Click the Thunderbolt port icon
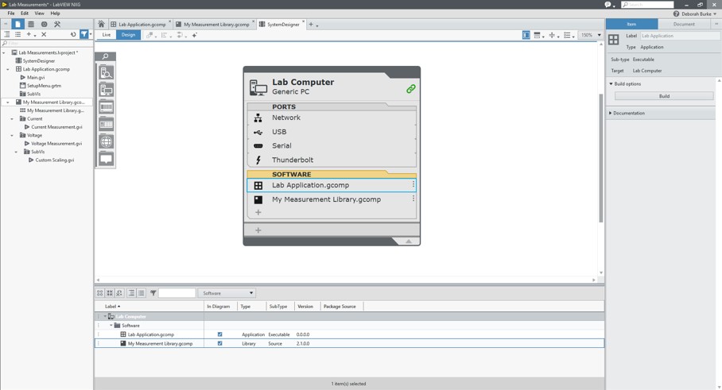 point(258,160)
